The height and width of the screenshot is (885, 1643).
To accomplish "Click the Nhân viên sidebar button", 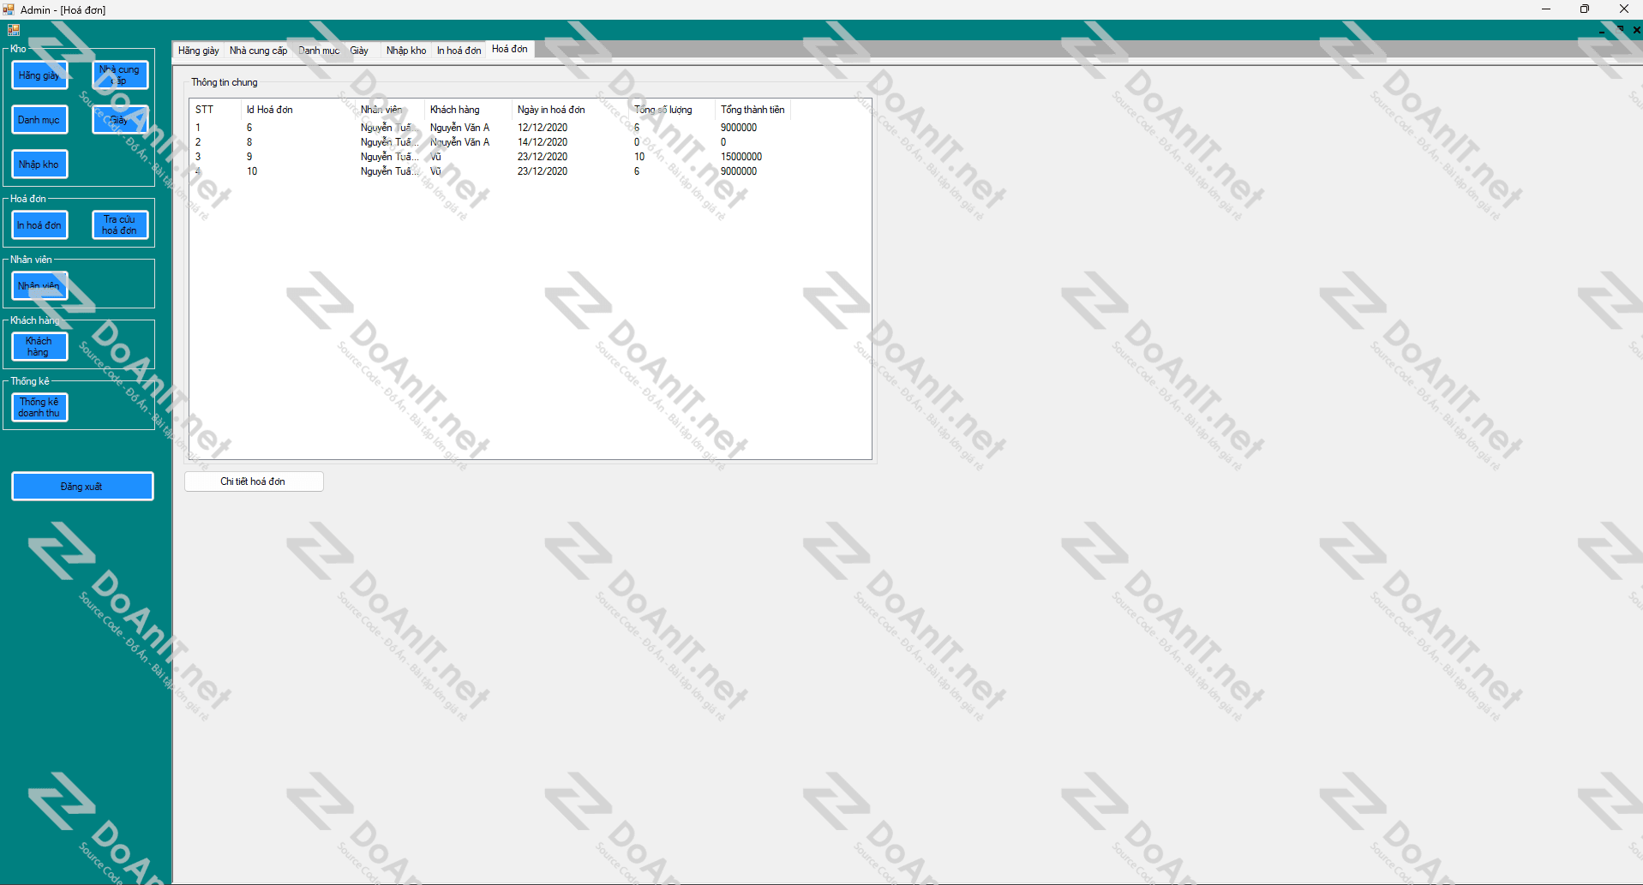I will 39,286.
